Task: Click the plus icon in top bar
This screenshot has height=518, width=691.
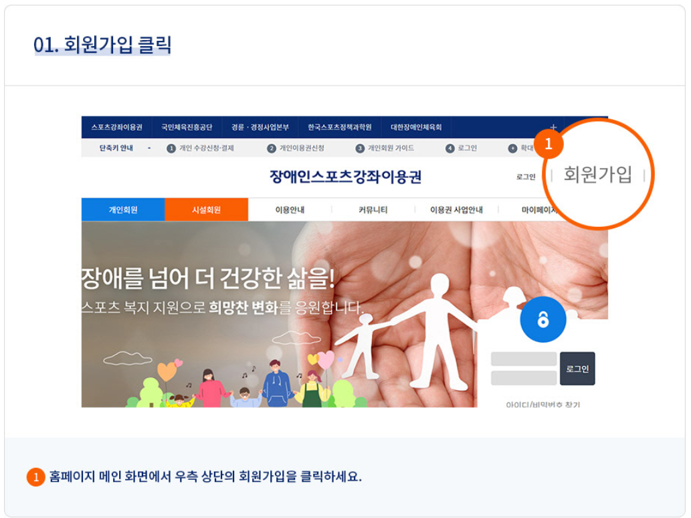Action: pos(553,127)
